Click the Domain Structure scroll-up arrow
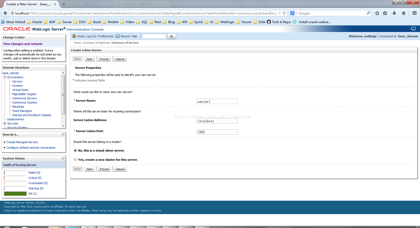 pos(63,72)
